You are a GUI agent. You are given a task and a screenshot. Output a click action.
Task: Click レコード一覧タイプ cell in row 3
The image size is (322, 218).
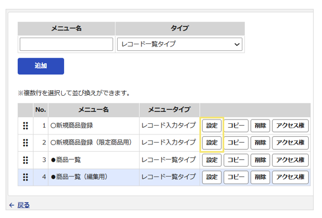pos(170,160)
